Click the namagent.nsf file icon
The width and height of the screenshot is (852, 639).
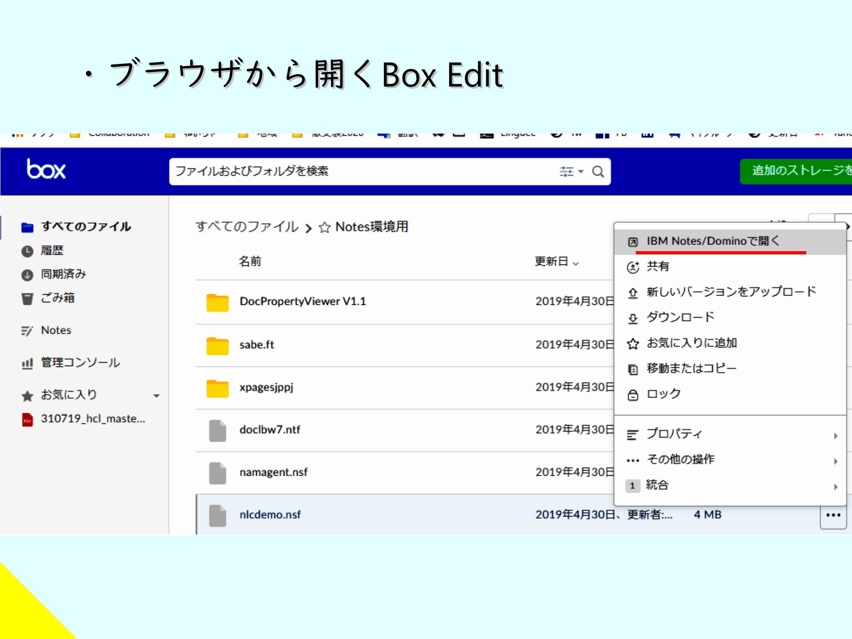pos(217,473)
